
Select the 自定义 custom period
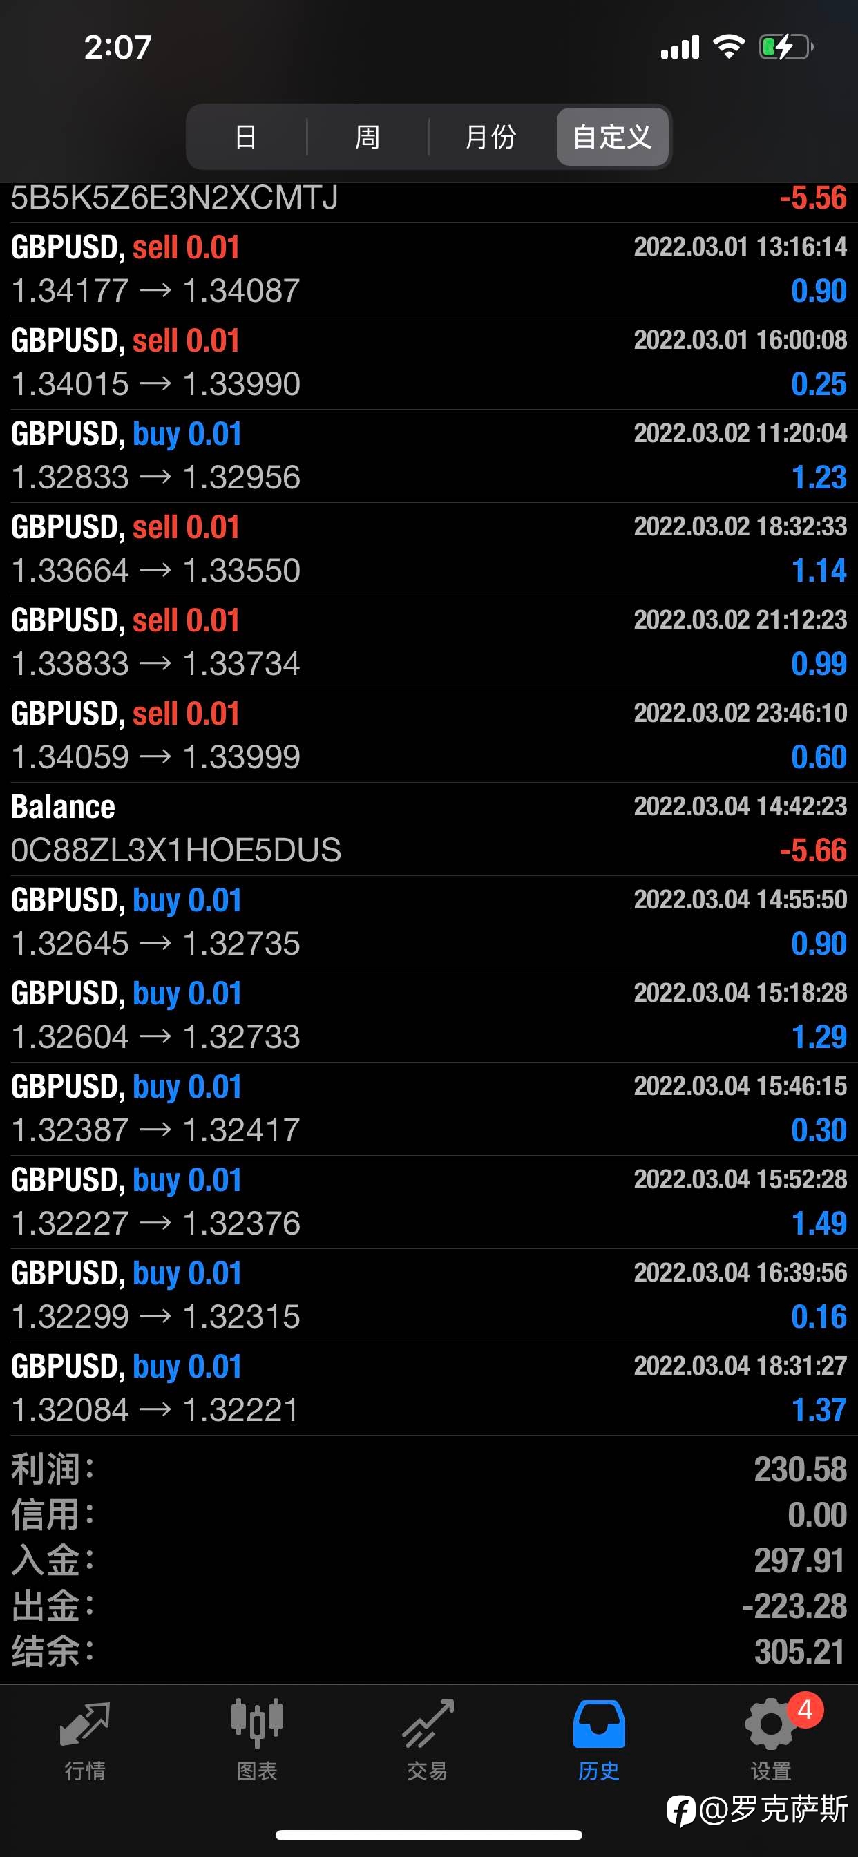pos(612,136)
